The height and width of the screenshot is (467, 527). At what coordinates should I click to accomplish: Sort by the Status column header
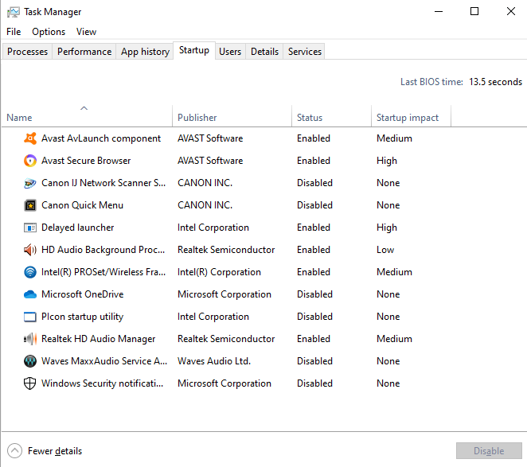(x=331, y=116)
